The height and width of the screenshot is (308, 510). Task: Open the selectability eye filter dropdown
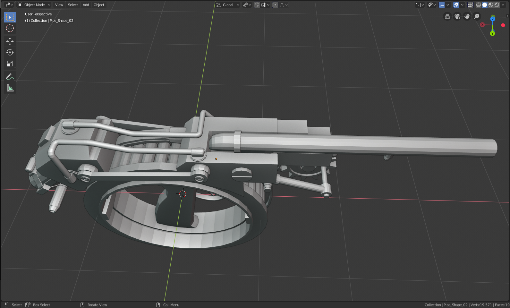pyautogui.click(x=432, y=5)
